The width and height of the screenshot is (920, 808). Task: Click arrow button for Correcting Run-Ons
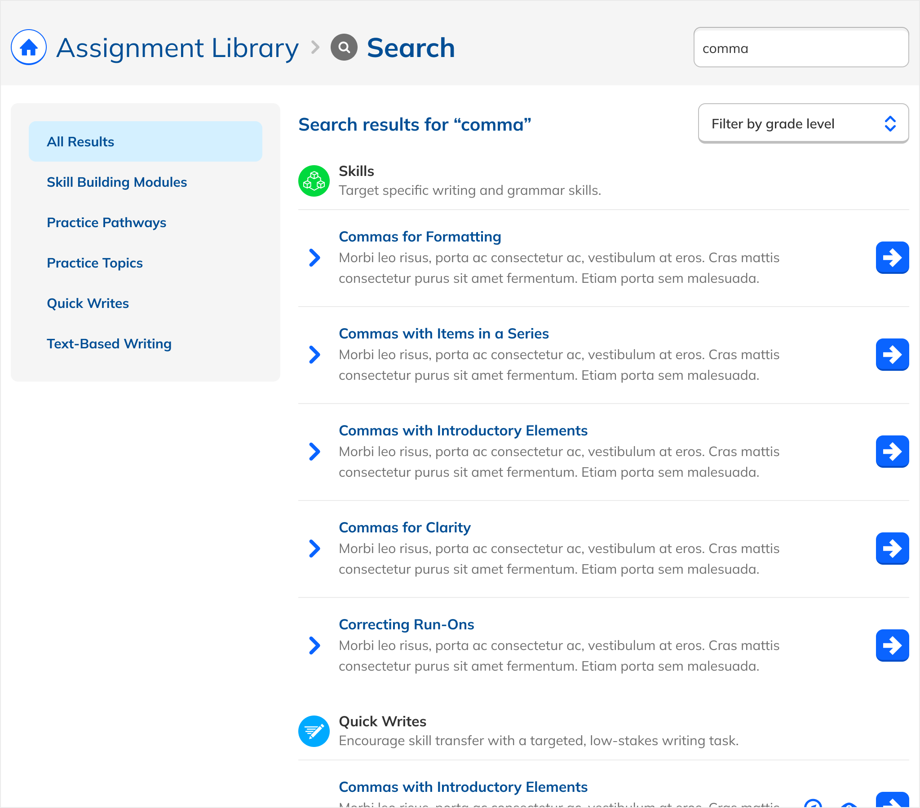coord(892,645)
